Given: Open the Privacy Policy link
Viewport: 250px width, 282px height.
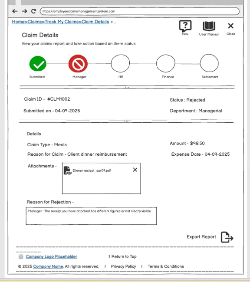Looking at the screenshot, I should point(123,266).
